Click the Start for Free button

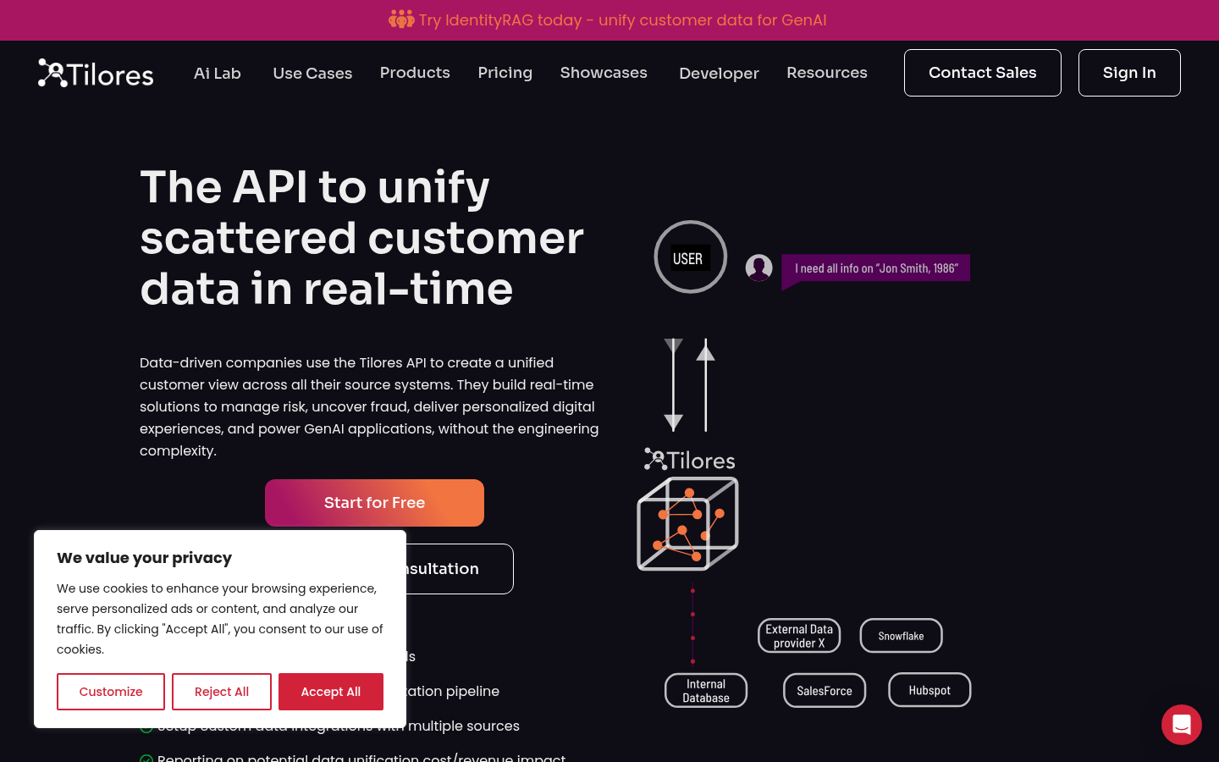(374, 503)
